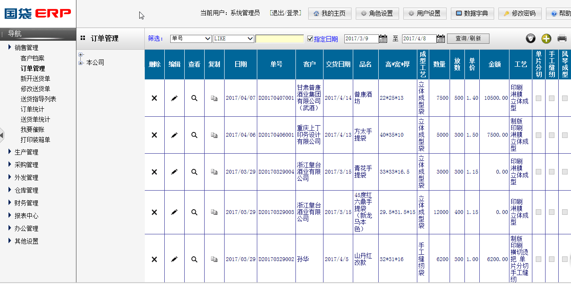Toggle the 指定日期 checkbox

(310, 39)
